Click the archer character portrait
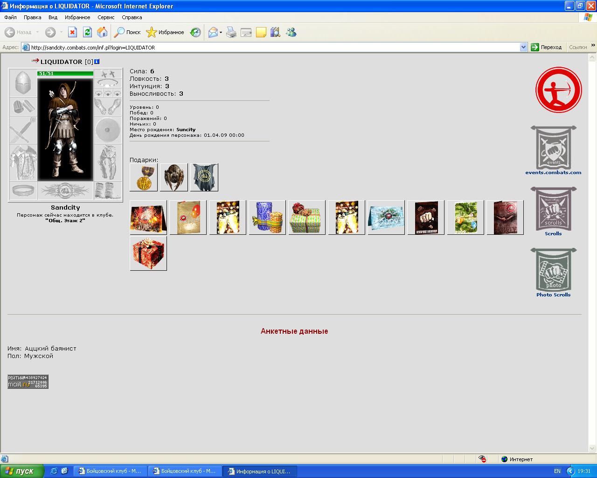The height and width of the screenshot is (478, 597). (65, 129)
